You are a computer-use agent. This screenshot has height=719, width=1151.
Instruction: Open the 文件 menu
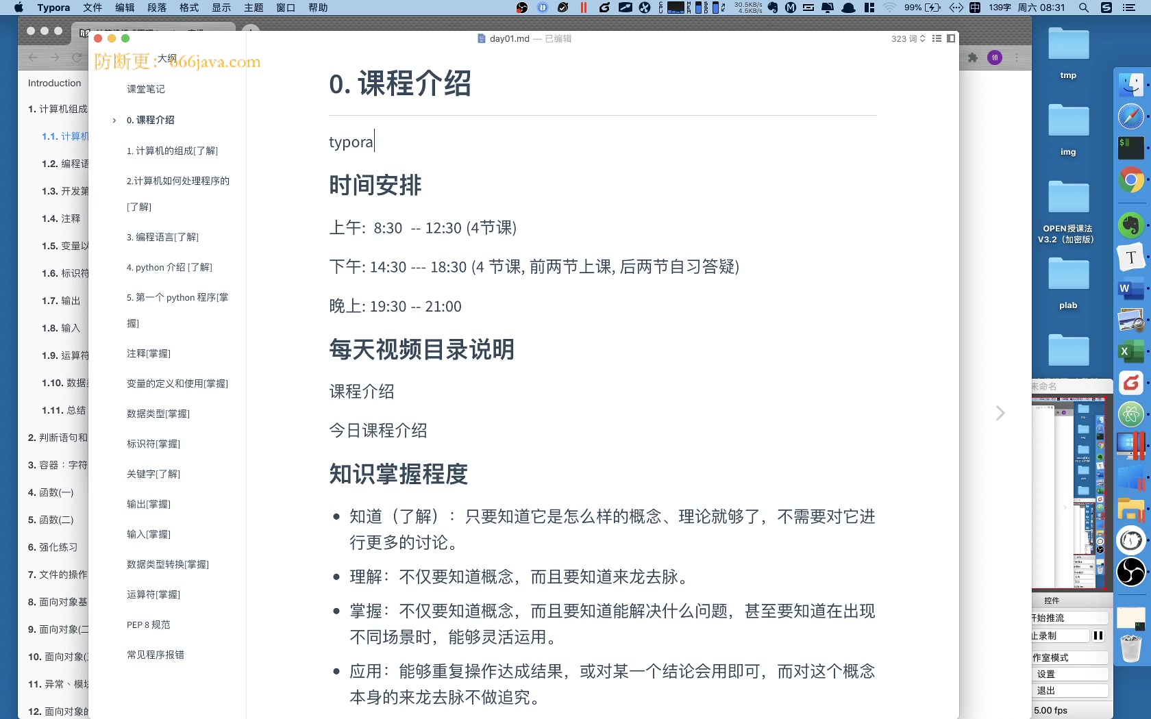coord(93,8)
